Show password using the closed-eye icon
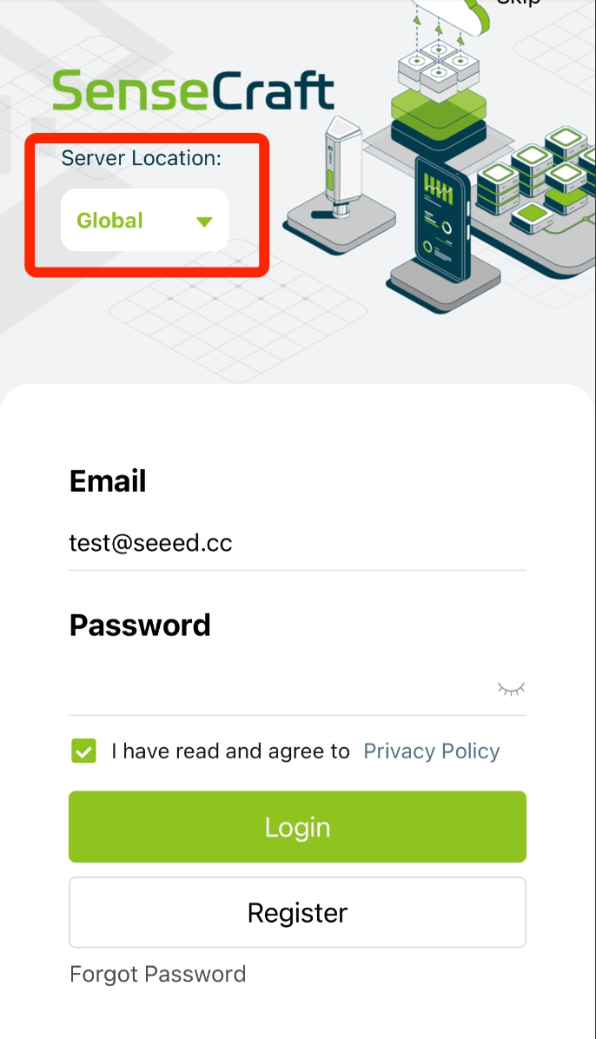 point(511,689)
